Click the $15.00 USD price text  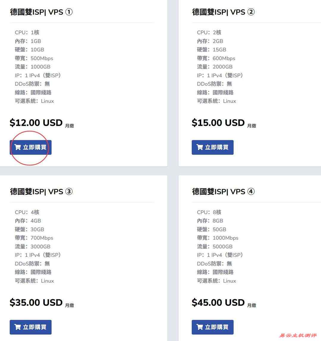click(218, 123)
